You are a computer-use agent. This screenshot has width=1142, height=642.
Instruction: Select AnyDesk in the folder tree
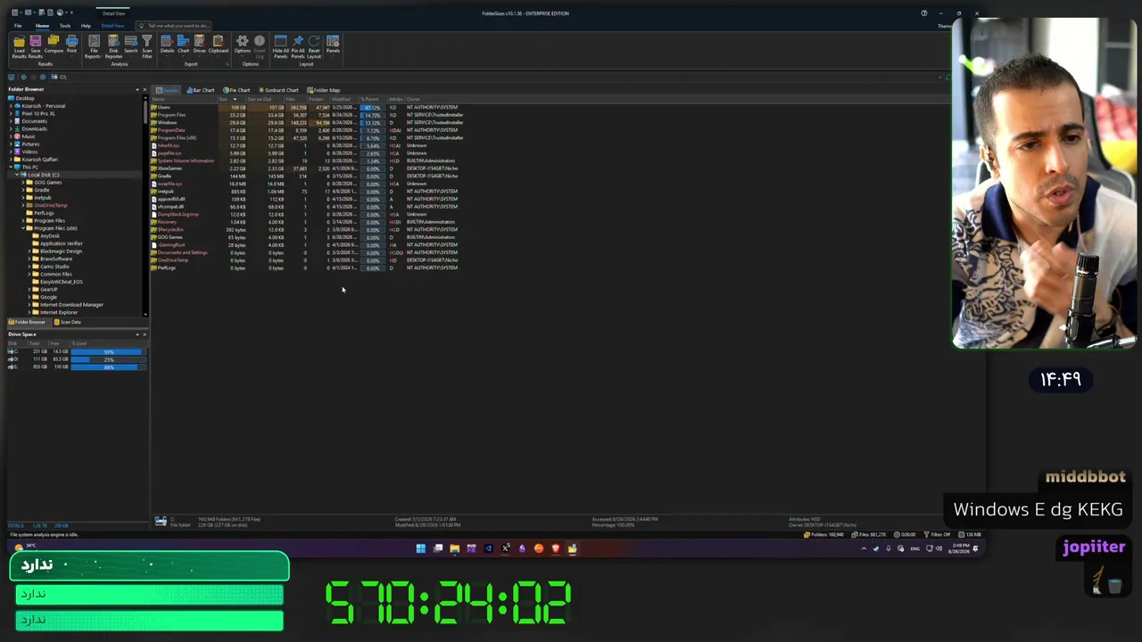pos(50,236)
